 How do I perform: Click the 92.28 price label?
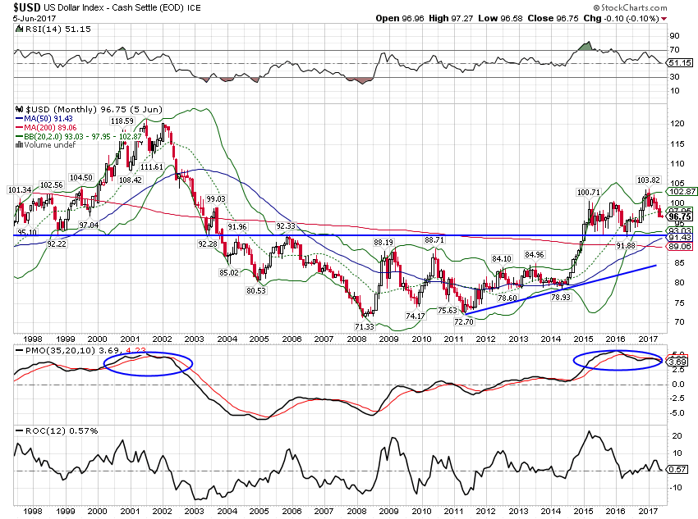pos(208,244)
